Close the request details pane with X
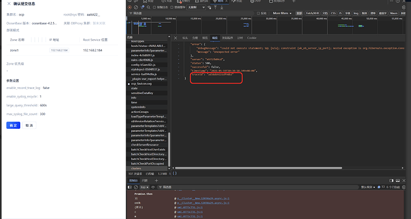 176,38
